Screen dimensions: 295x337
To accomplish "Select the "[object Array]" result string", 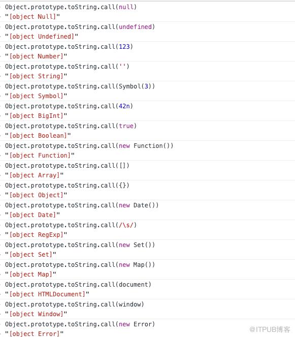I will click(35, 175).
